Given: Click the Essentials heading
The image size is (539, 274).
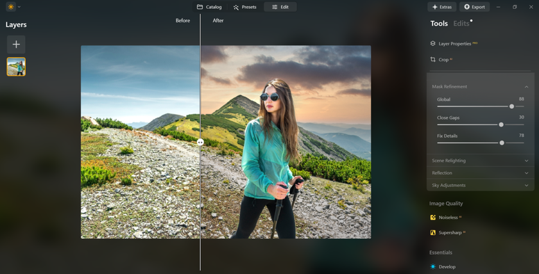Looking at the screenshot, I should pos(441,252).
